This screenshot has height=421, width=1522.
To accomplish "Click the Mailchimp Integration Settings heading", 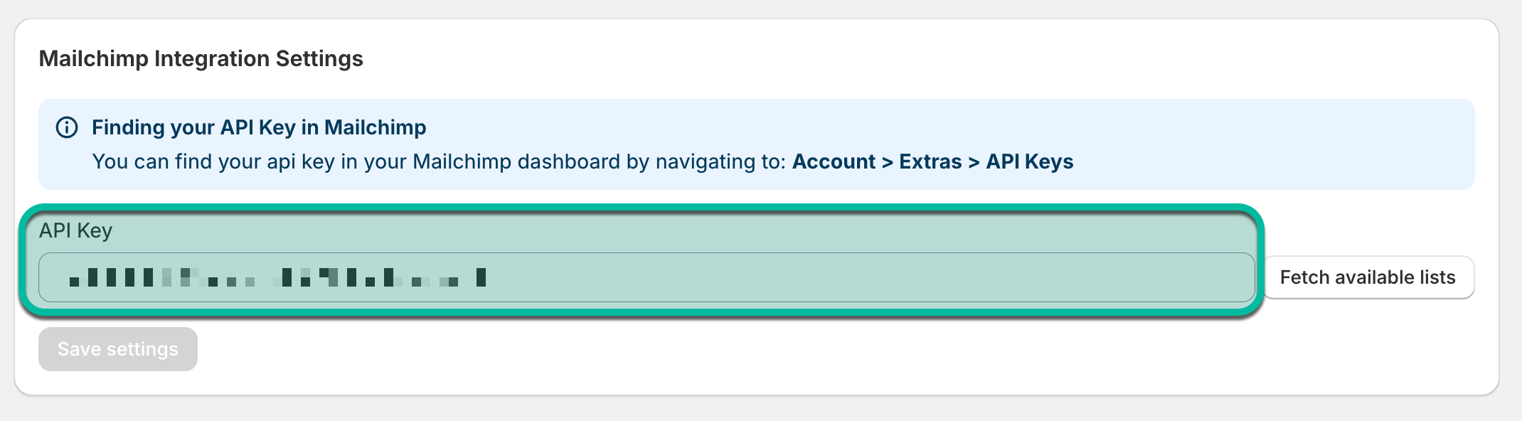I will click(x=201, y=58).
